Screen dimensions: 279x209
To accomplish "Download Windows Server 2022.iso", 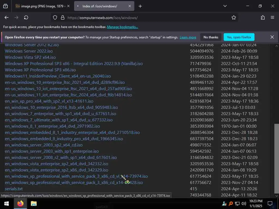I will click(29, 51).
